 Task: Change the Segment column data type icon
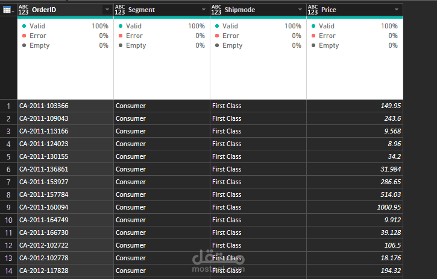120,10
